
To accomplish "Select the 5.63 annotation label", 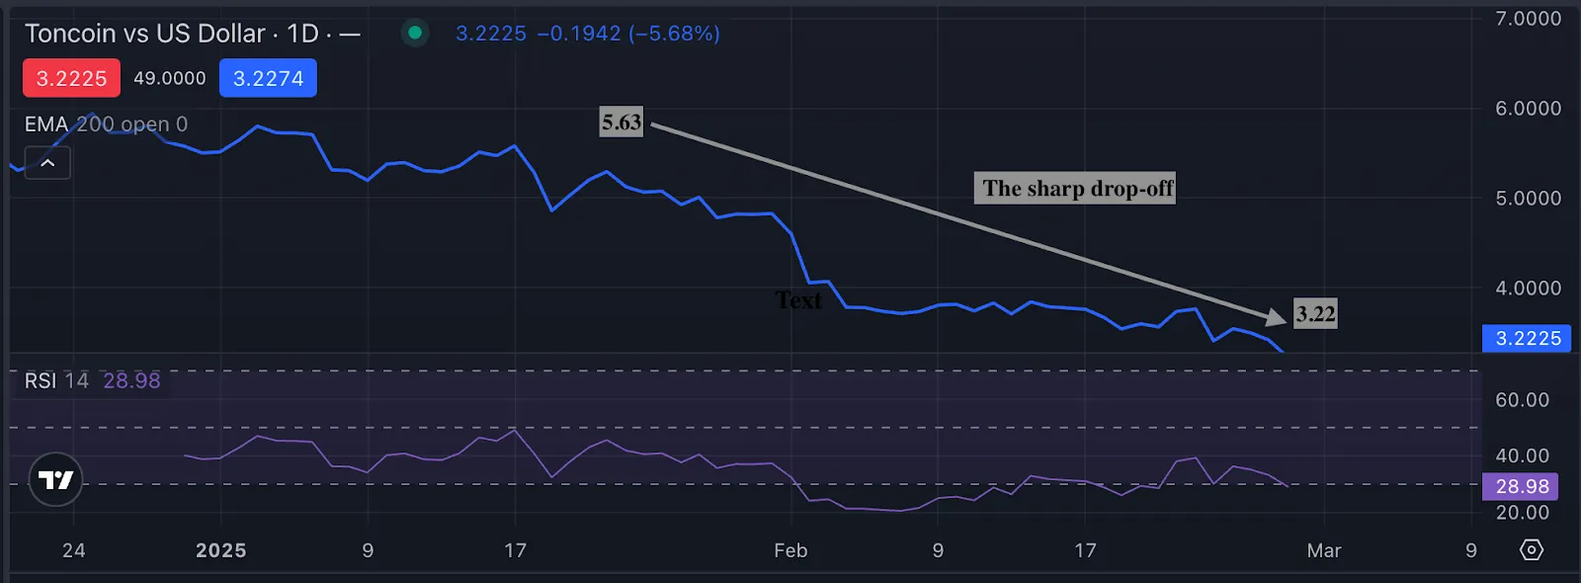I will (622, 123).
